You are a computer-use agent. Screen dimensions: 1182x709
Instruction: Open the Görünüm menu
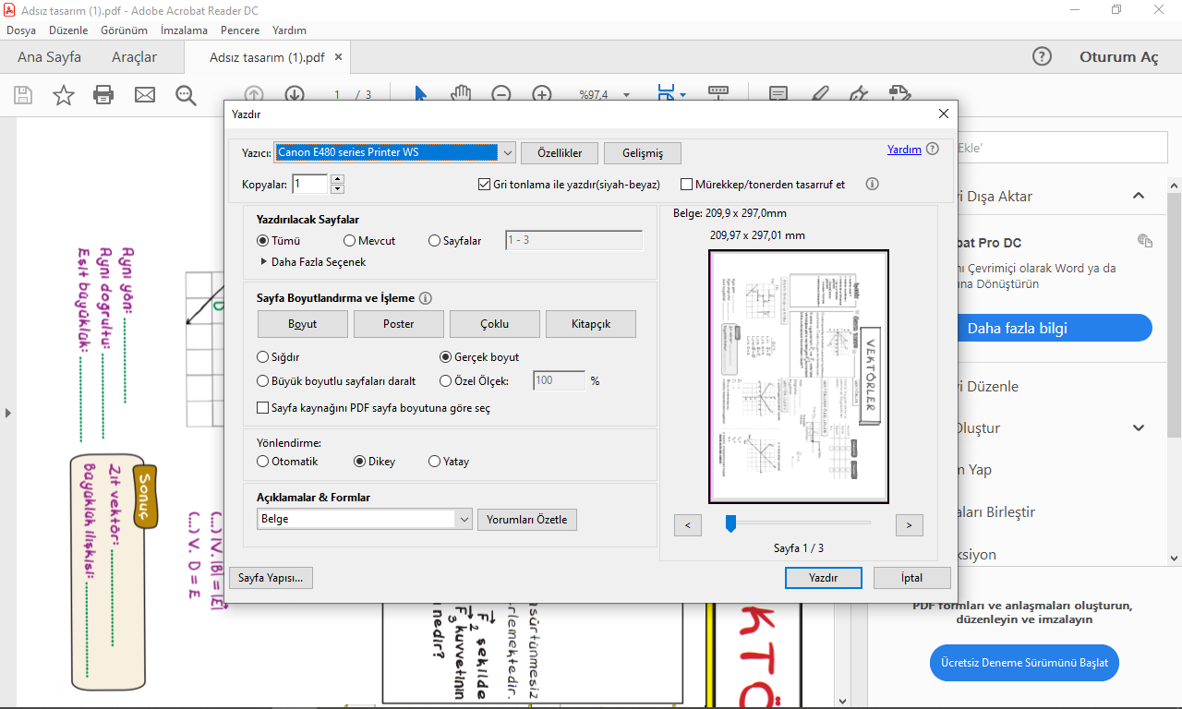(124, 30)
